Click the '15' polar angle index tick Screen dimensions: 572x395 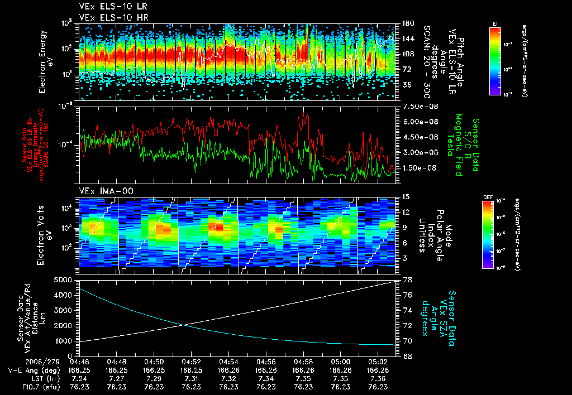(406, 197)
